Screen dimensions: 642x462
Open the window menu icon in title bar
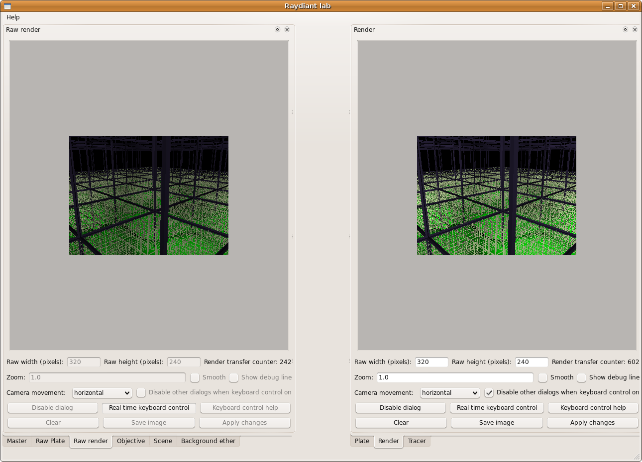coord(7,6)
